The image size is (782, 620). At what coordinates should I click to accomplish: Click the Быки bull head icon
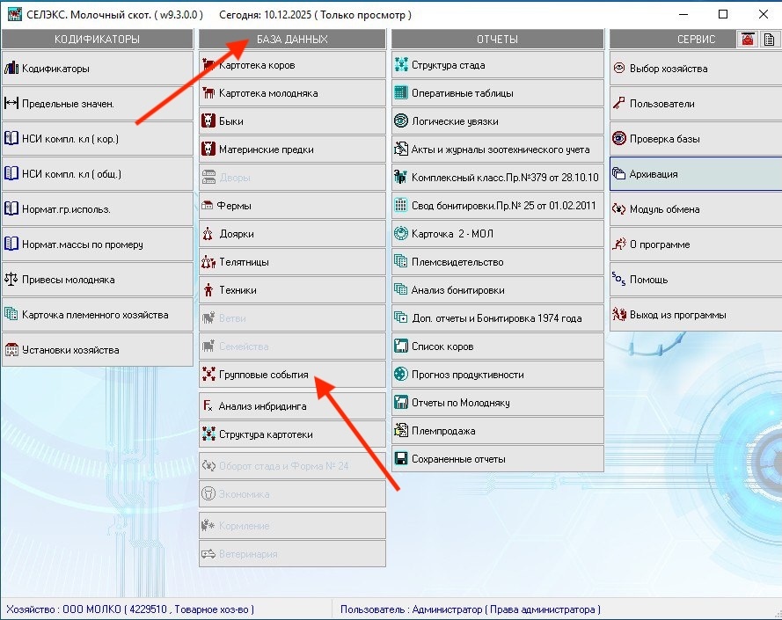click(208, 121)
